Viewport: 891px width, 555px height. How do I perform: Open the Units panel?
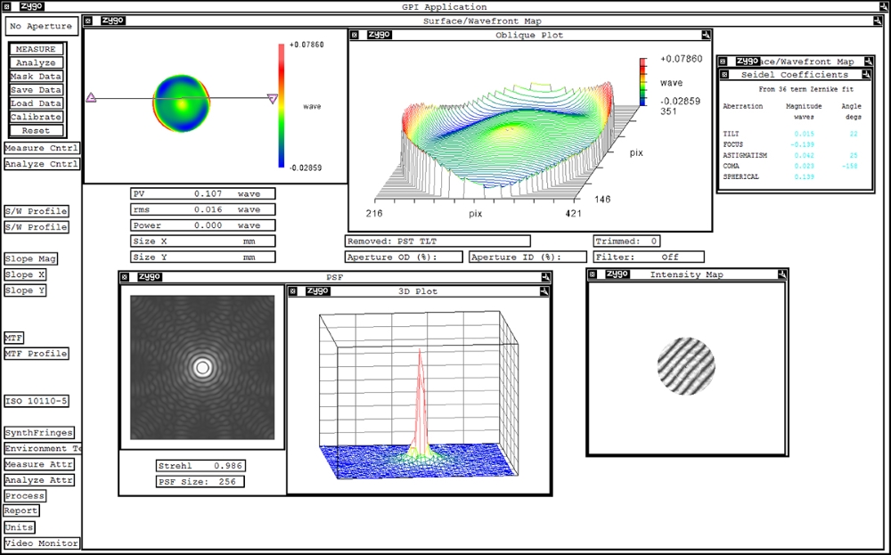(19, 527)
